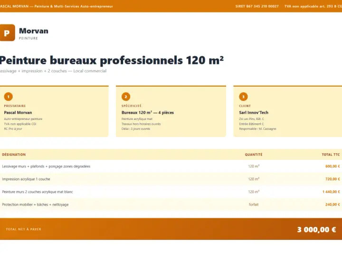342x257 pixels.
Task: Click the 720,00 € amount
Action: click(x=332, y=179)
